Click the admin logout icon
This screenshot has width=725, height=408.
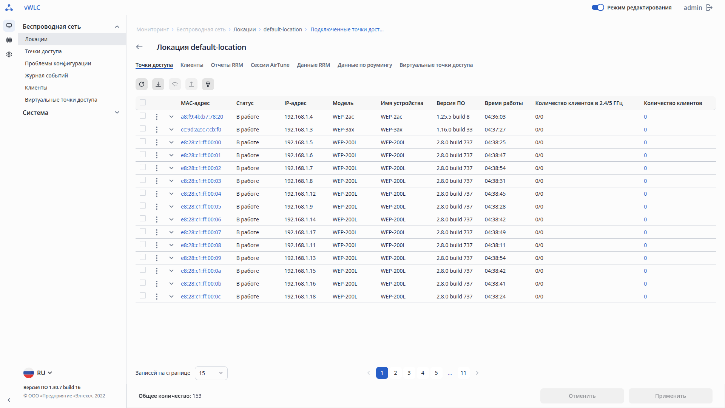tap(709, 8)
